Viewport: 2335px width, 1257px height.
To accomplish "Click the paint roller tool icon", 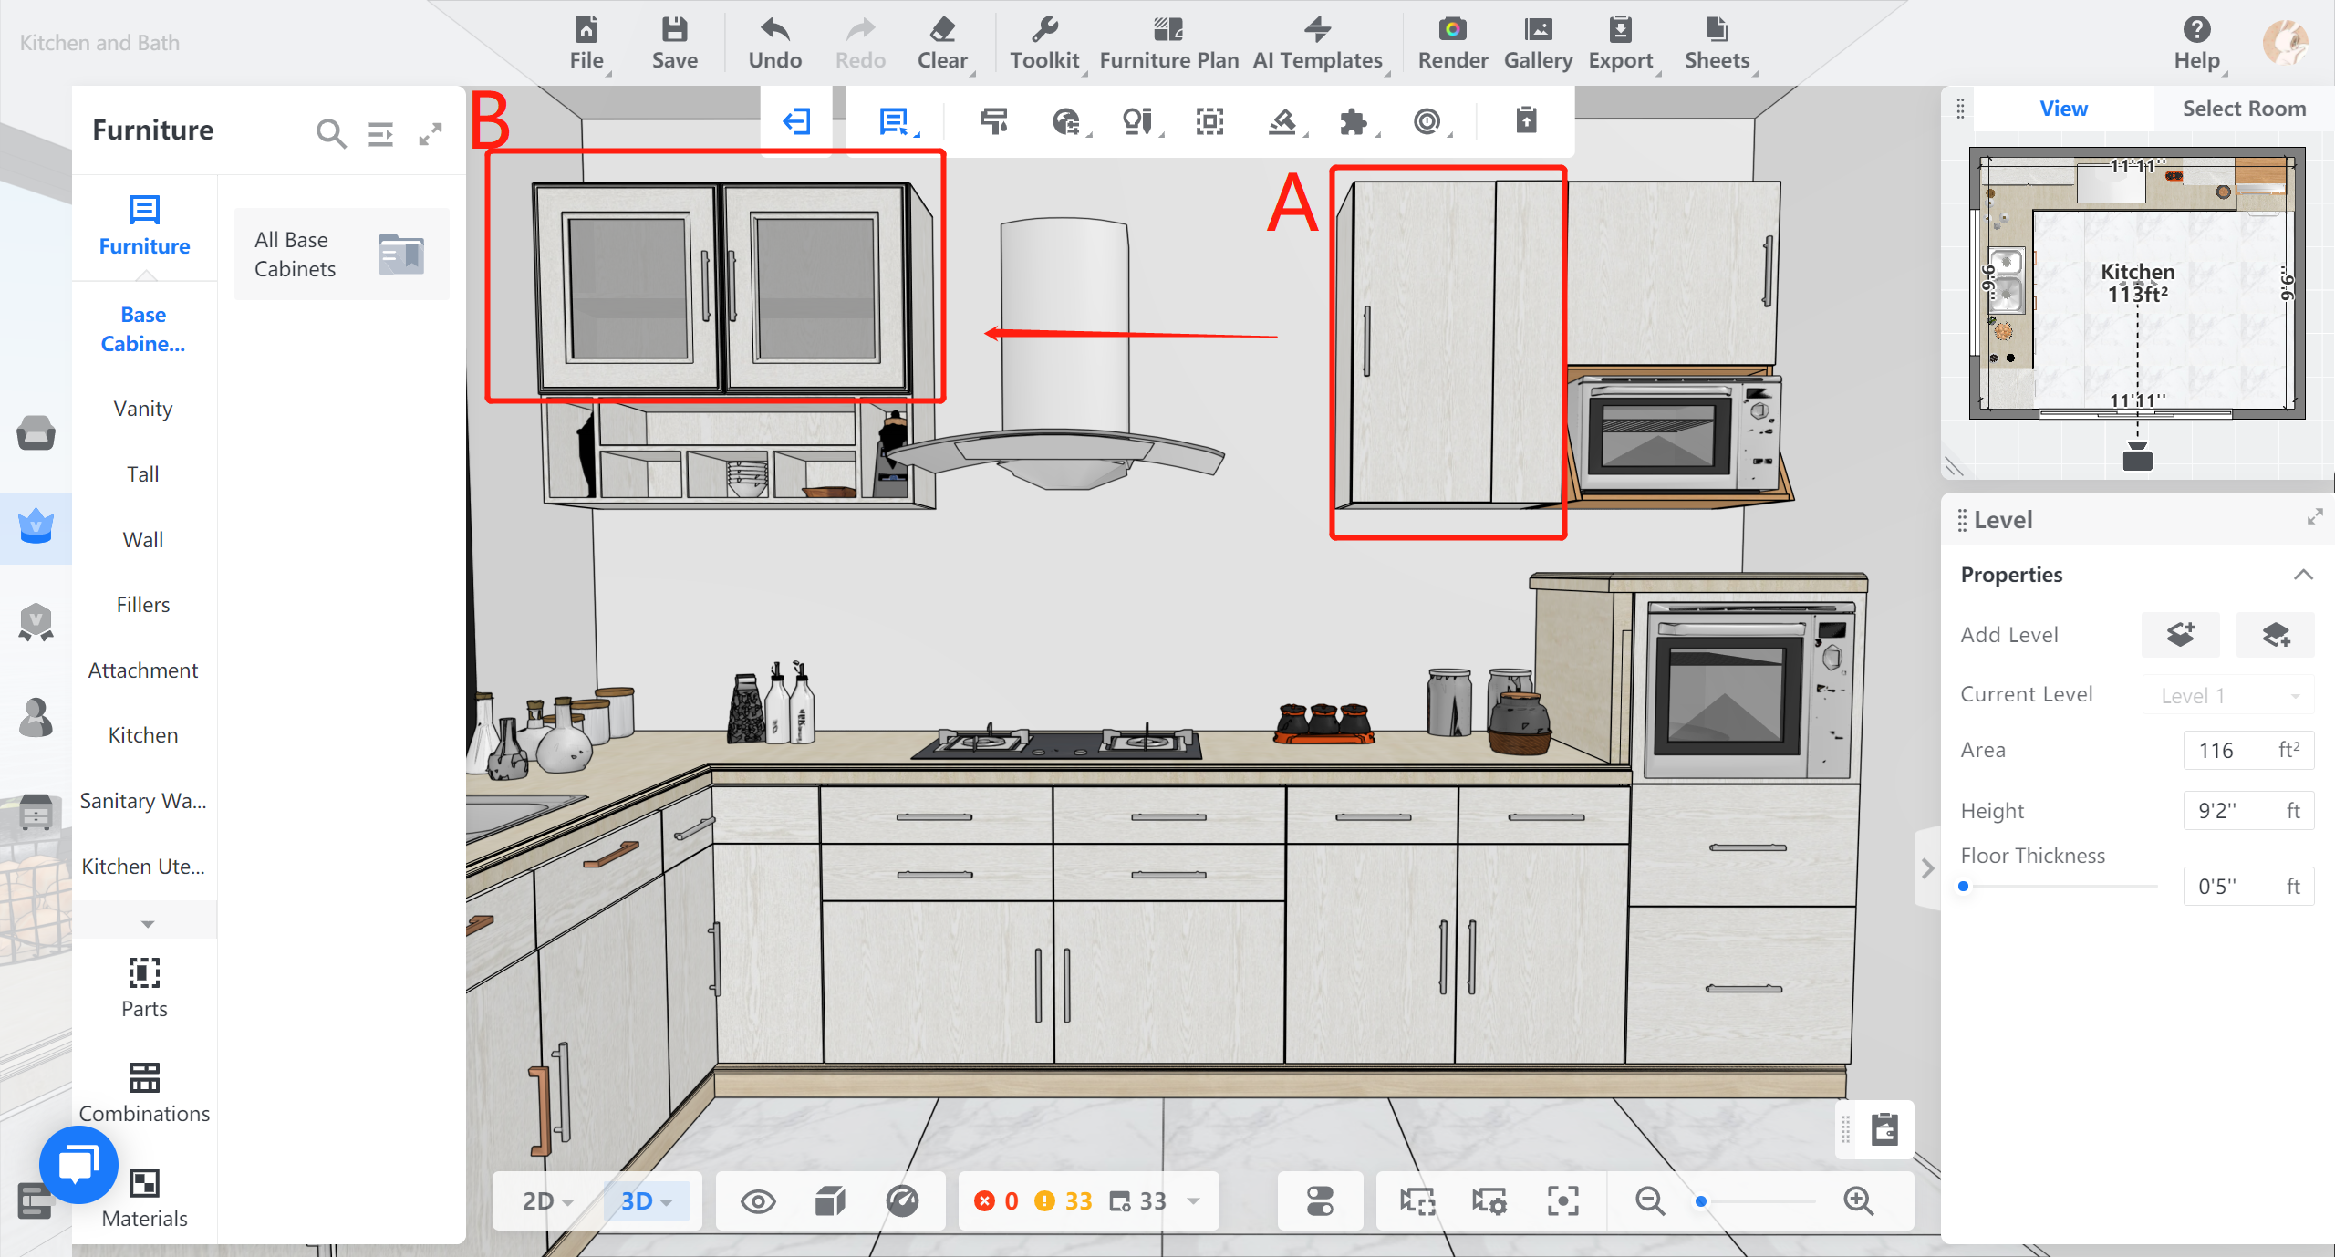I will (x=993, y=121).
